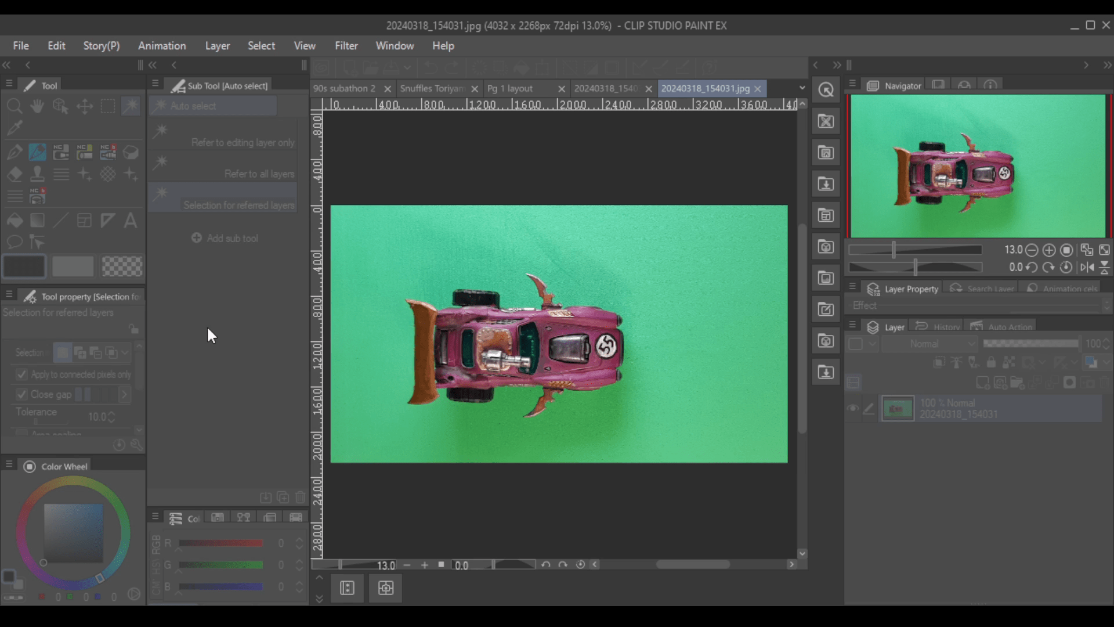Select the Eraser tool
This screenshot has width=1114, height=627.
pos(15,174)
